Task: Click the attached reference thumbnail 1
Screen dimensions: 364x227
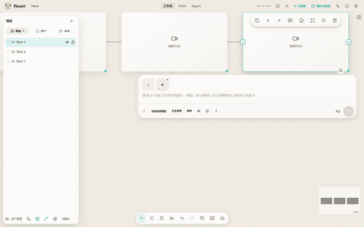Action: point(162,85)
